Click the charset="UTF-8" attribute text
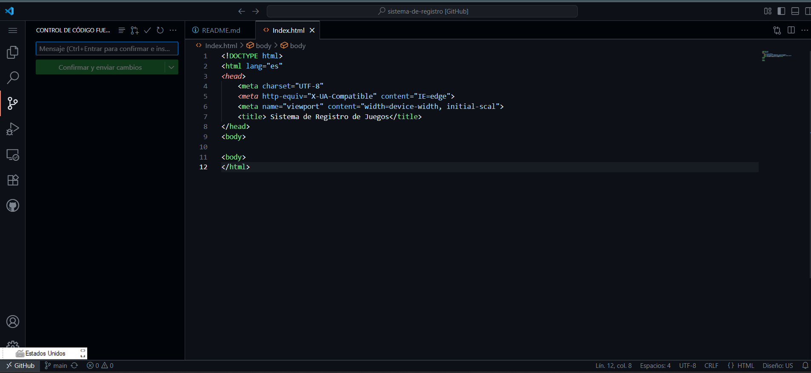The image size is (811, 373). click(x=293, y=86)
